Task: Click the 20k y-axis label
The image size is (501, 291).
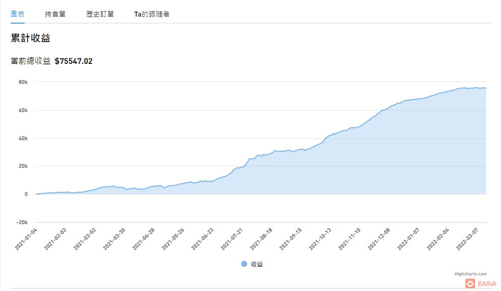Action: click(x=23, y=166)
